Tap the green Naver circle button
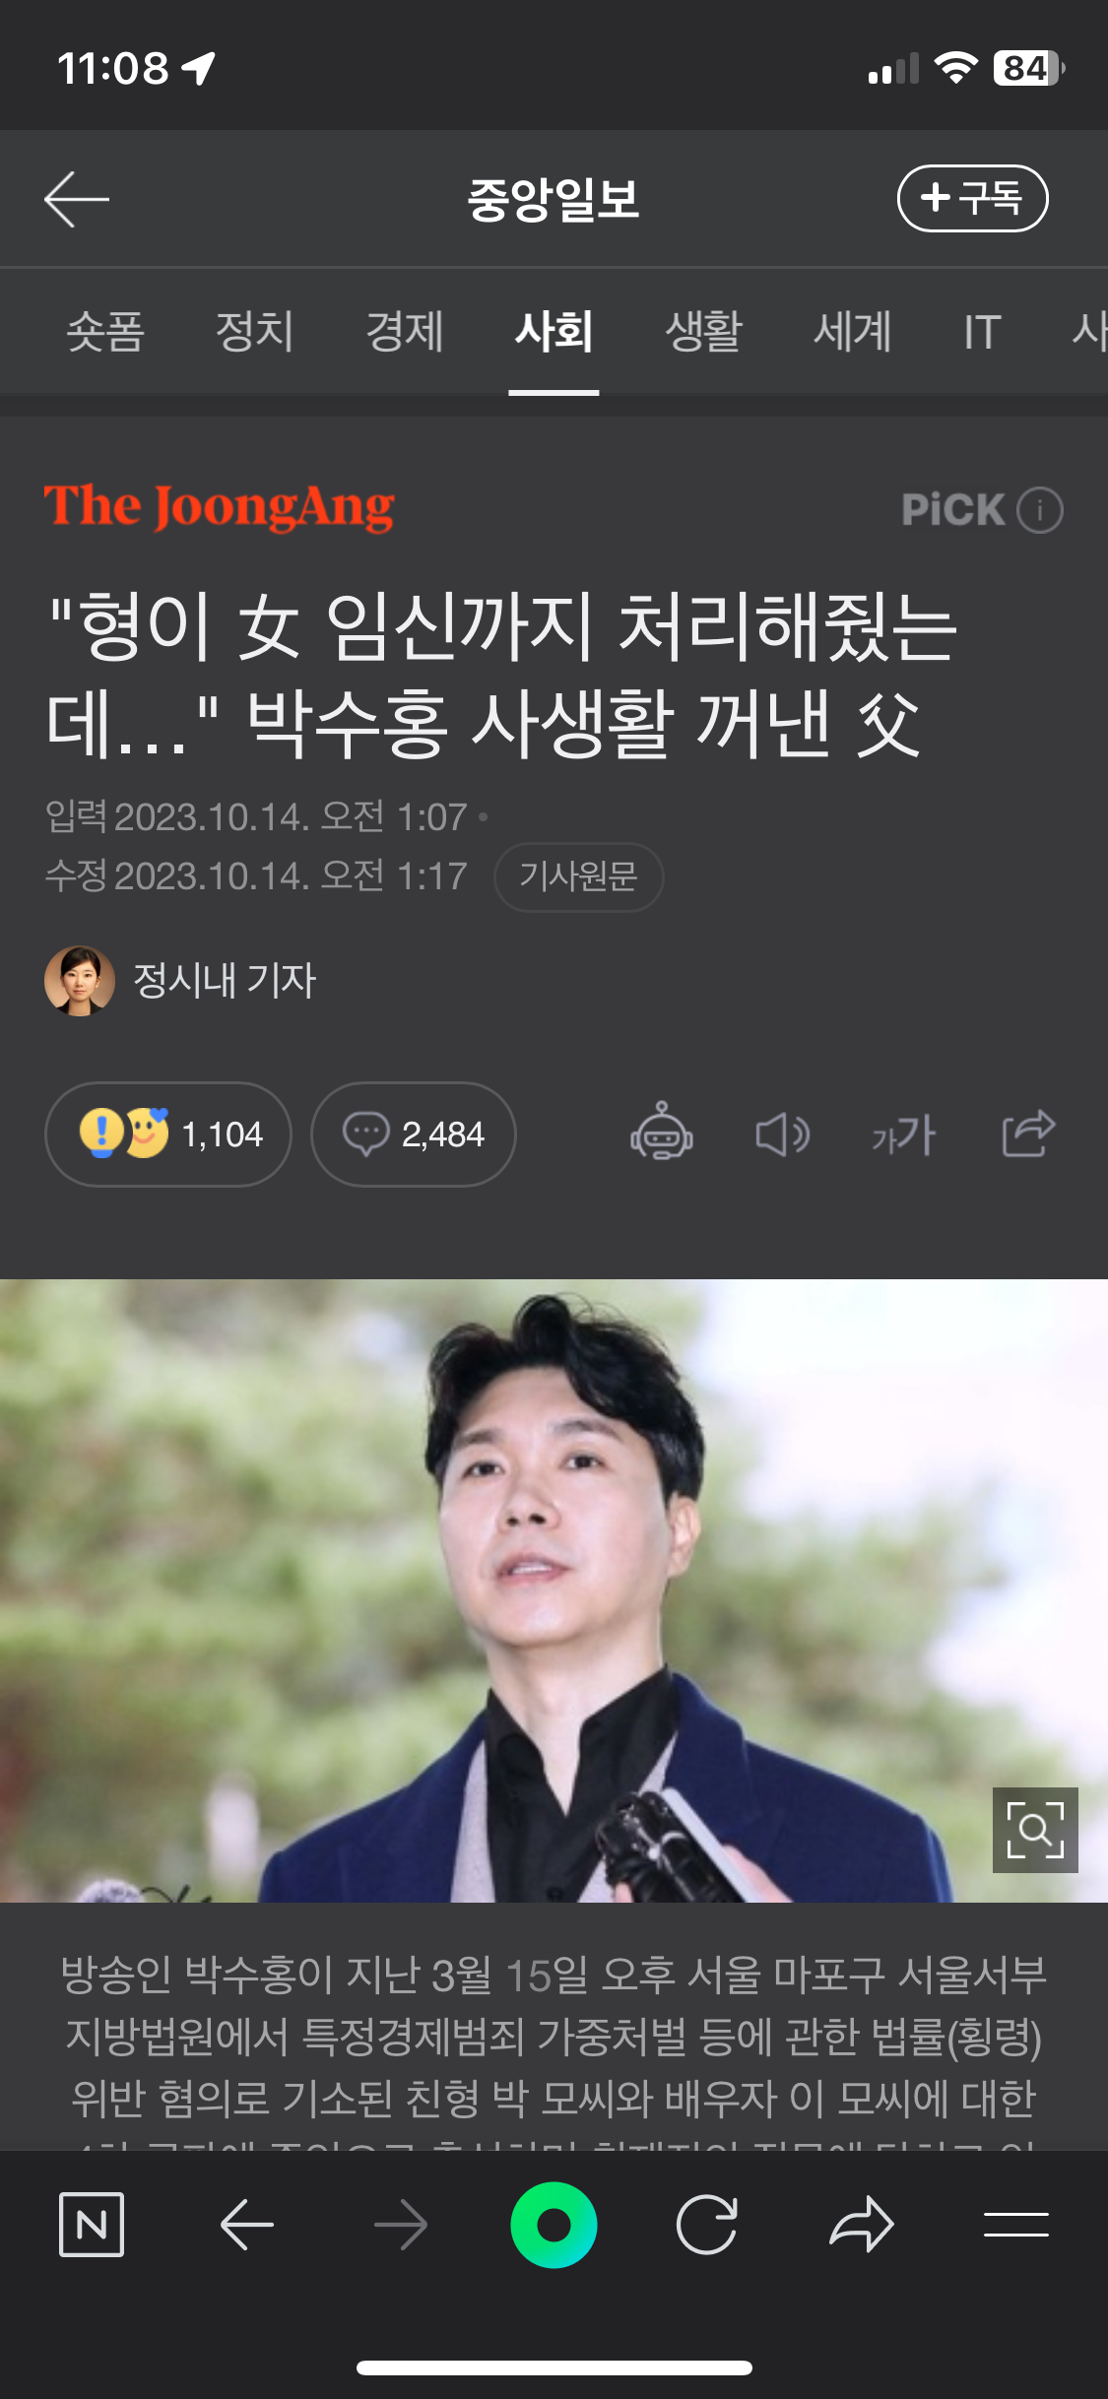 (554, 2225)
